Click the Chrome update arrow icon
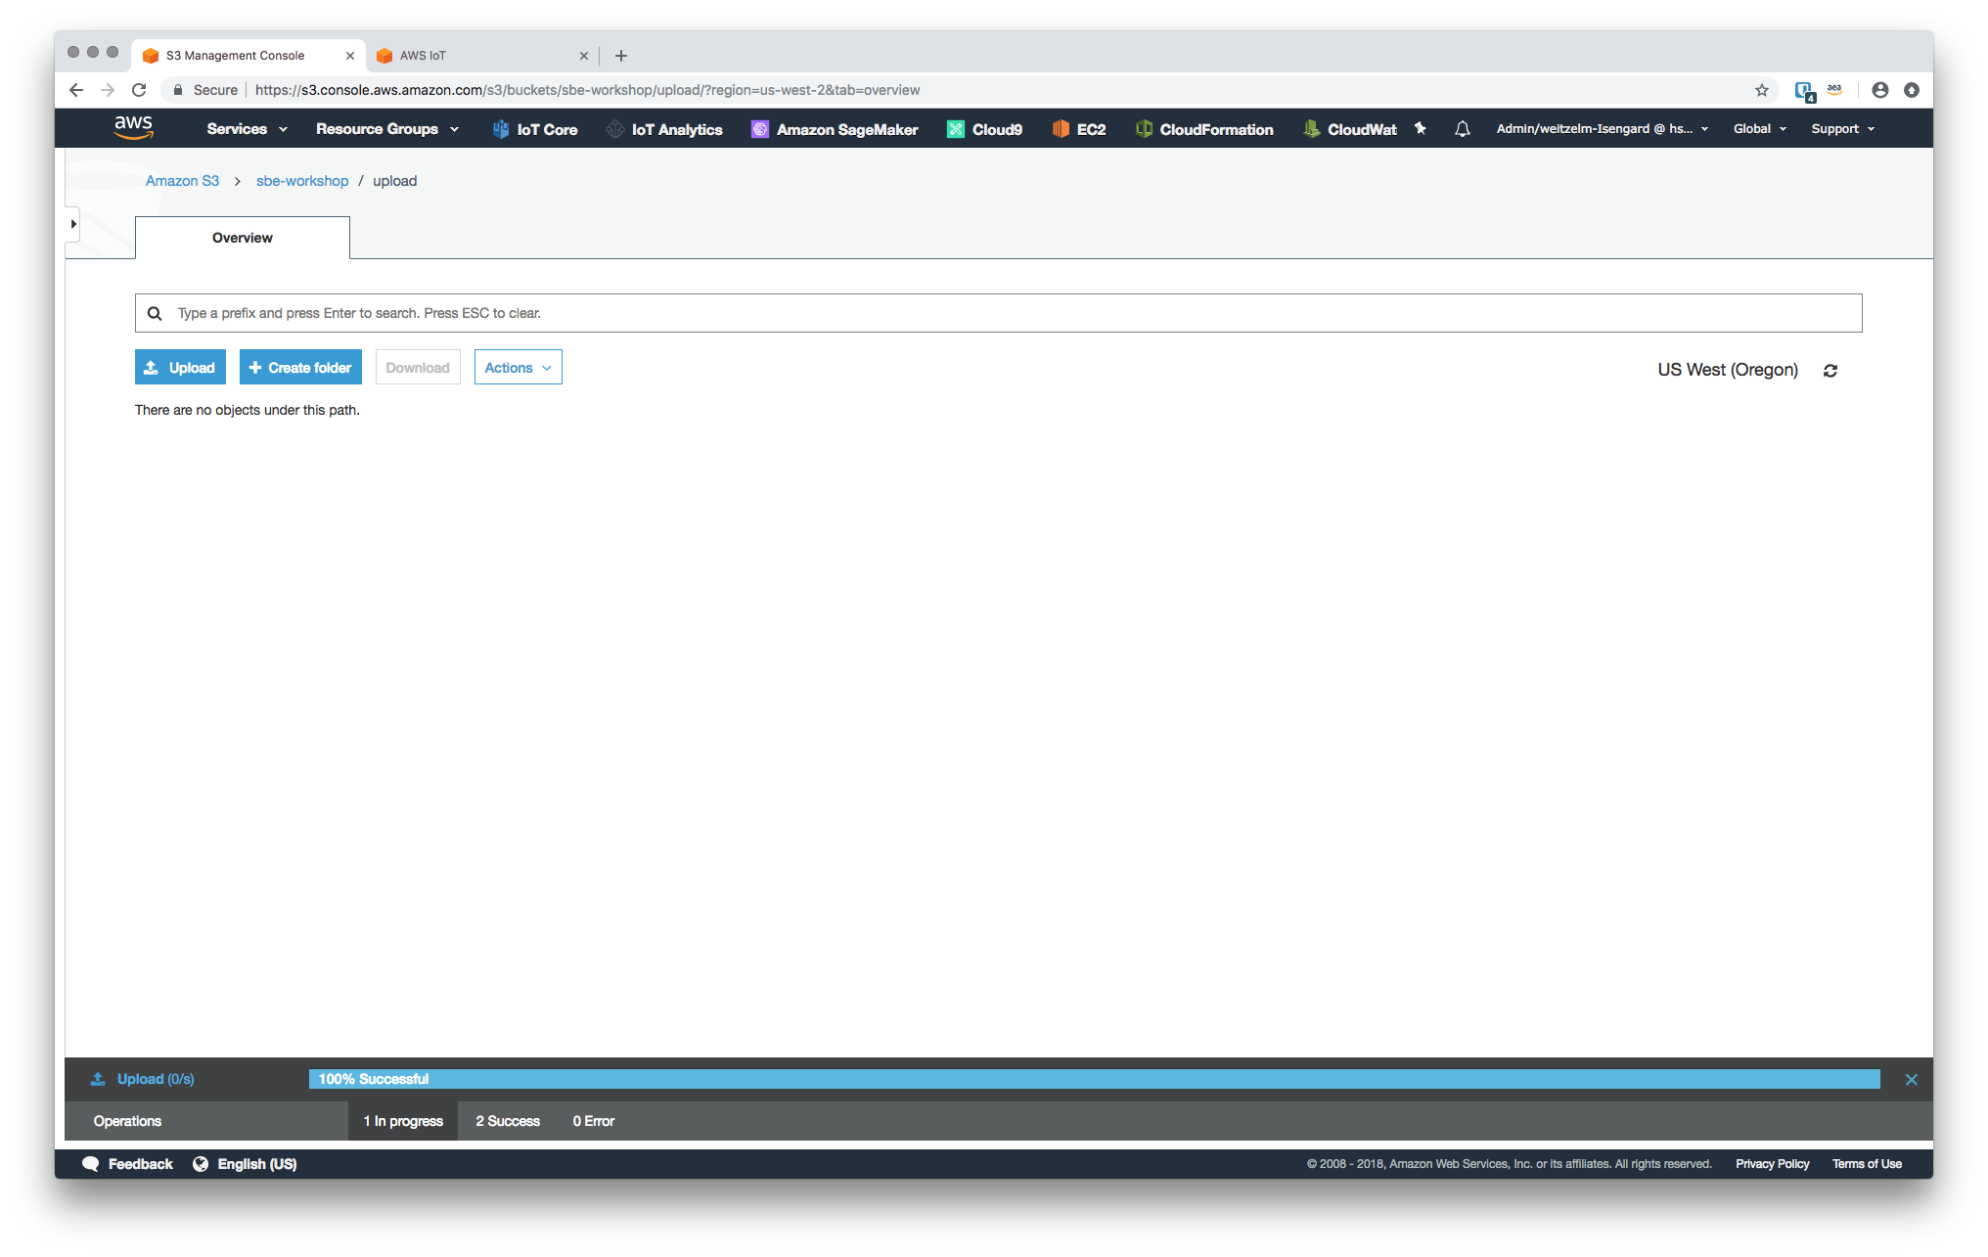 click(1912, 90)
